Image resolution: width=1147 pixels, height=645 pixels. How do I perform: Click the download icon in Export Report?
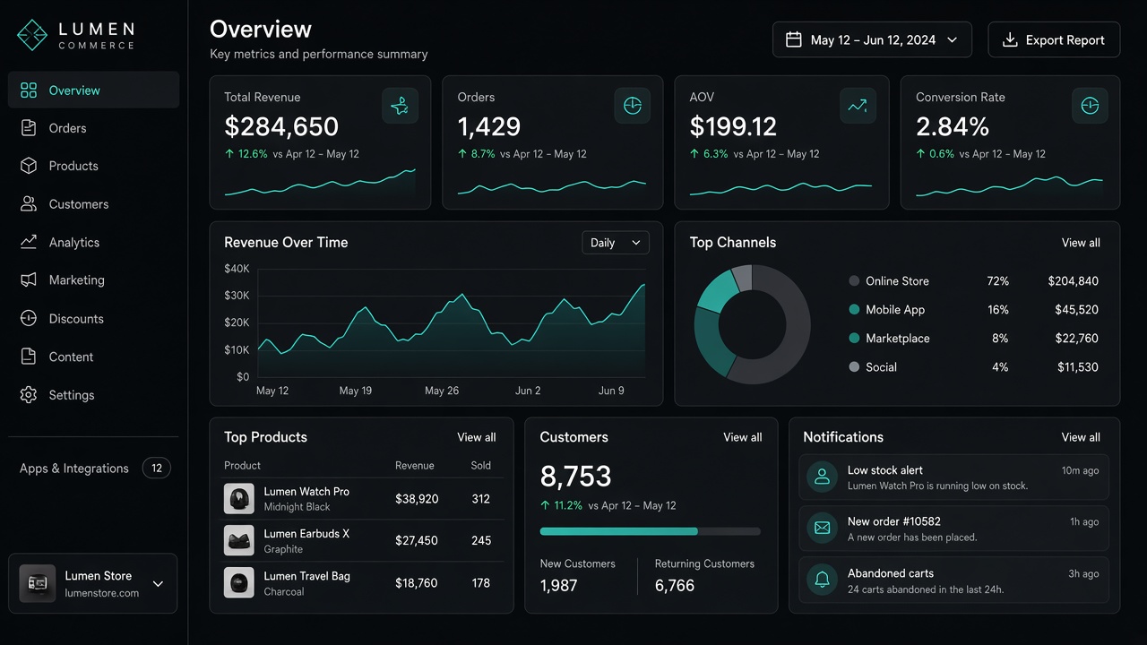1010,39
